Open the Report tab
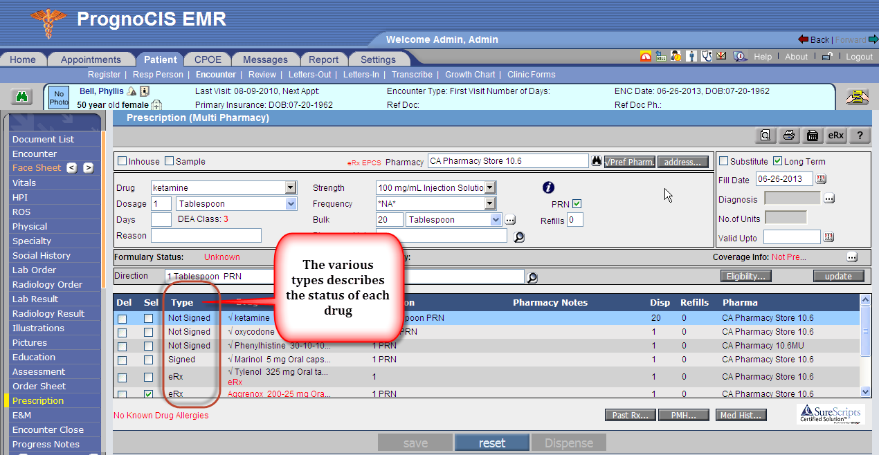879x455 pixels. coord(323,59)
